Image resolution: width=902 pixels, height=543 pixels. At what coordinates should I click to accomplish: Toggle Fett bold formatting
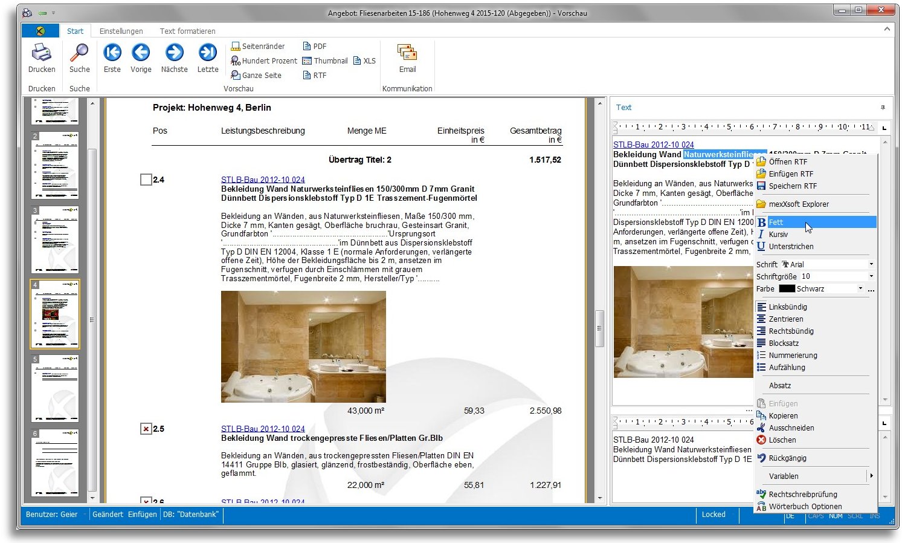click(x=815, y=222)
